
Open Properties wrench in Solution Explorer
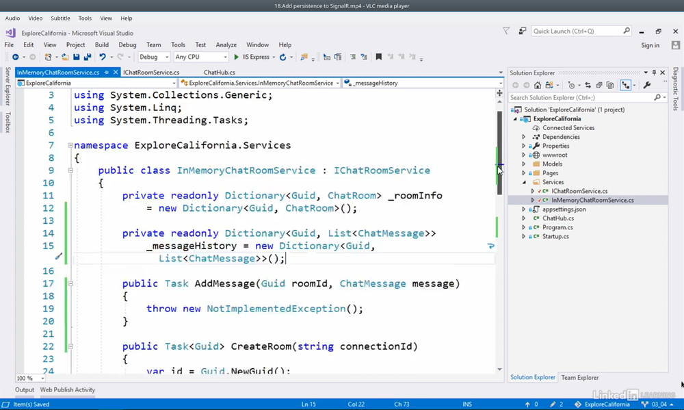(647, 85)
